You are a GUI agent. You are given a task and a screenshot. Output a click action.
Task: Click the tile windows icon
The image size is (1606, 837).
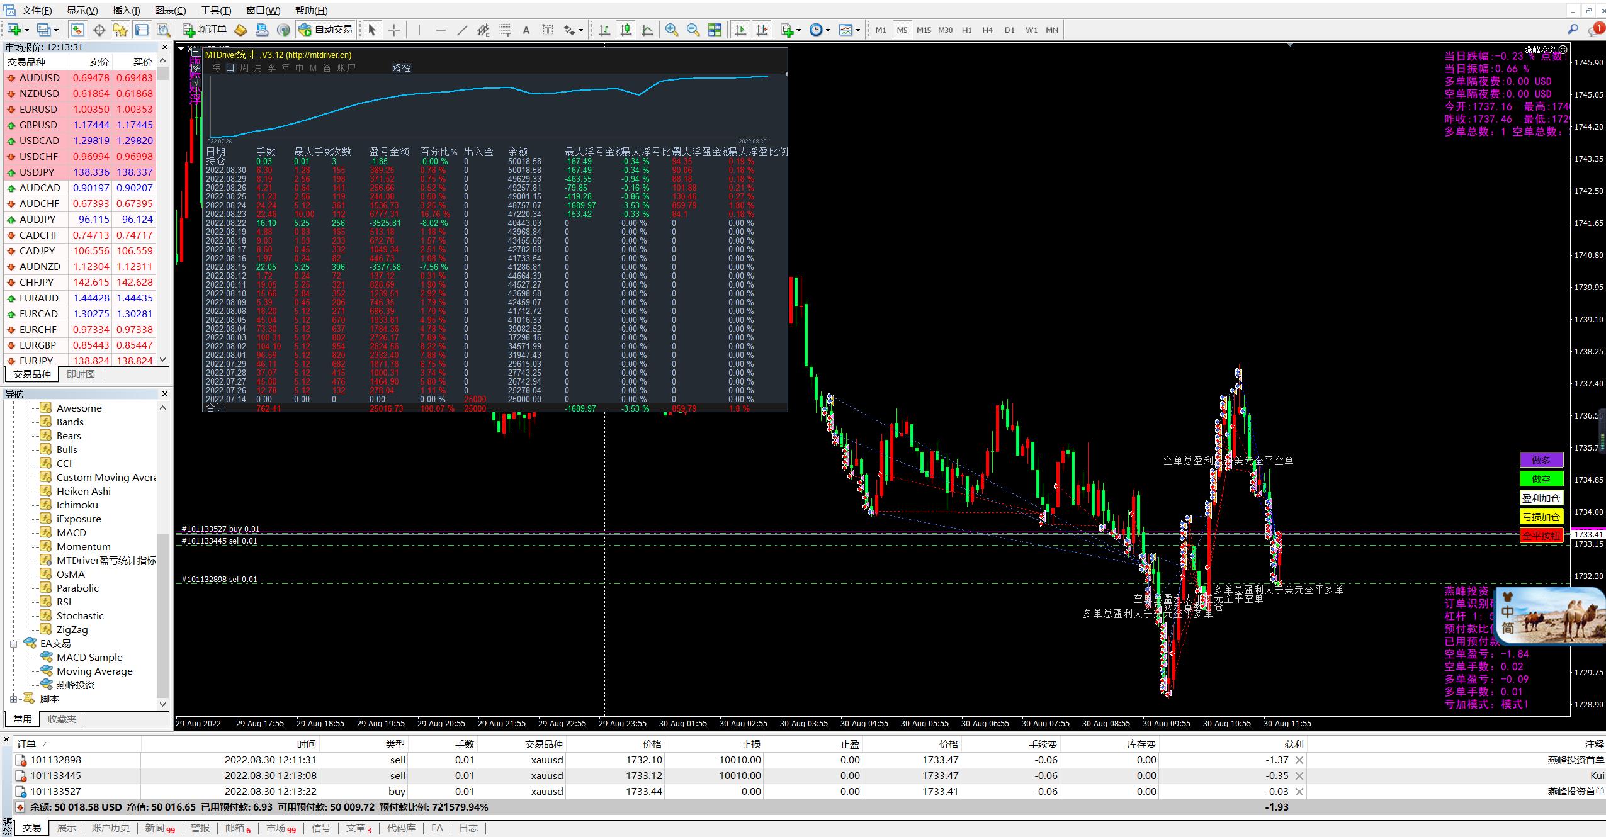coord(715,30)
